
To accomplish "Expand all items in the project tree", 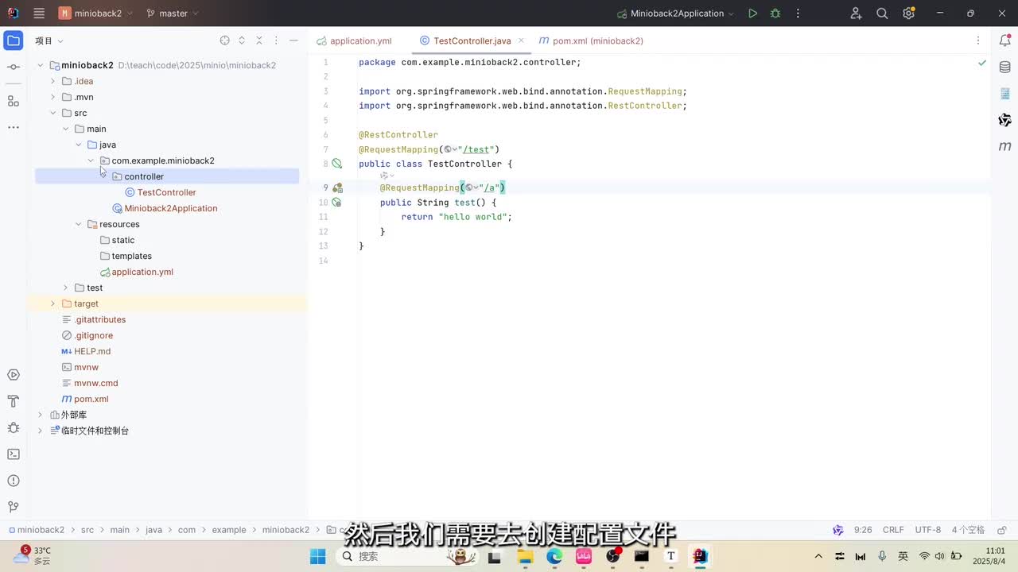I will pos(242,41).
